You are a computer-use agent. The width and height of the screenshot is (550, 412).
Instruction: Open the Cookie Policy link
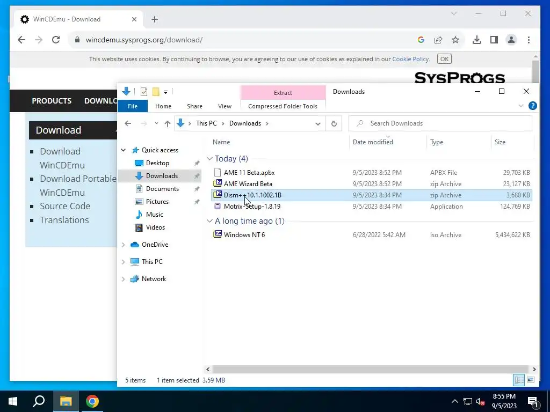point(410,59)
